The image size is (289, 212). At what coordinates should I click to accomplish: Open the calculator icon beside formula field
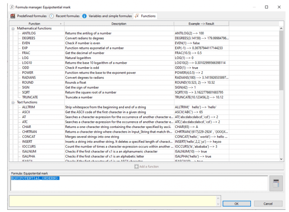[x=276, y=183]
